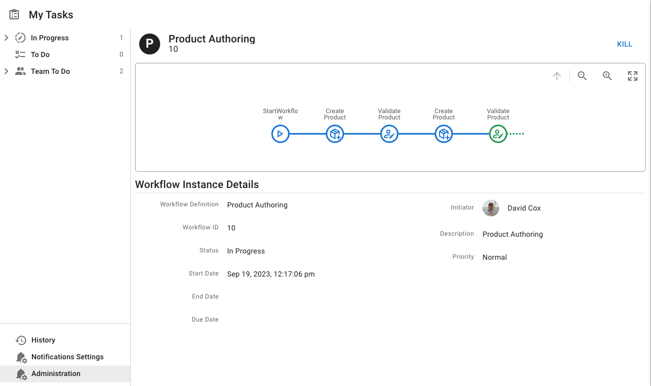Zoom out the workflow diagram

tap(582, 76)
